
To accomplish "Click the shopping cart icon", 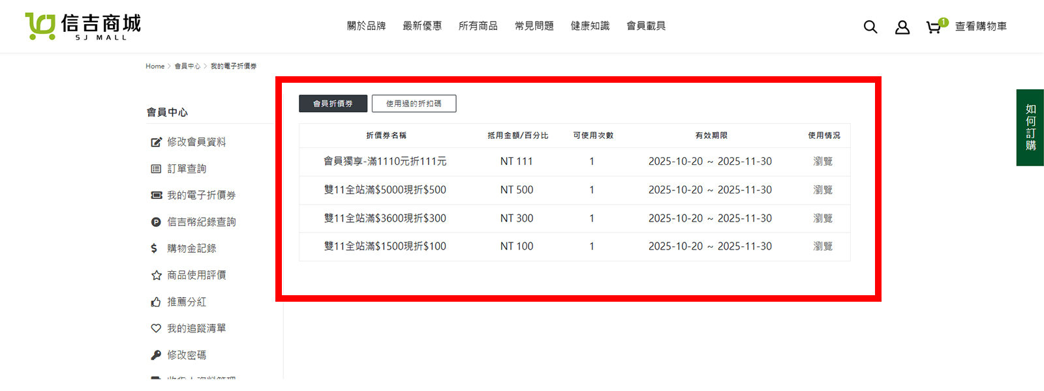I will [x=934, y=27].
